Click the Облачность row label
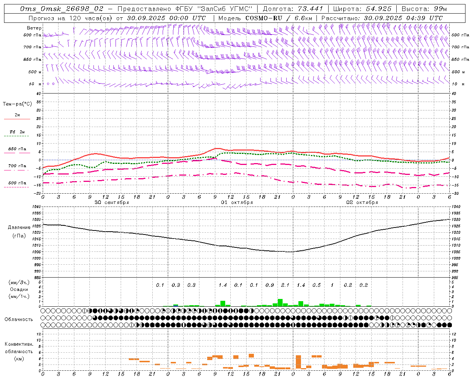Screen dimensions: 471x377 click(19, 320)
